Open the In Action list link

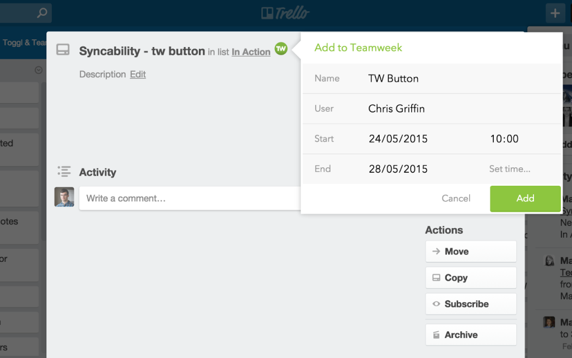click(251, 52)
